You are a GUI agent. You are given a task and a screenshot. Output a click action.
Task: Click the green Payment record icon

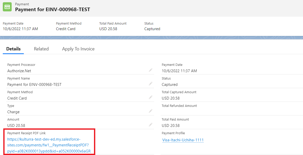pos(7,7)
